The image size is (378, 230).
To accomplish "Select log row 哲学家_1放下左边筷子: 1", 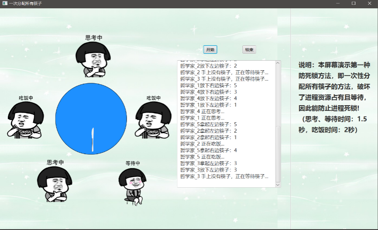I will (209, 105).
